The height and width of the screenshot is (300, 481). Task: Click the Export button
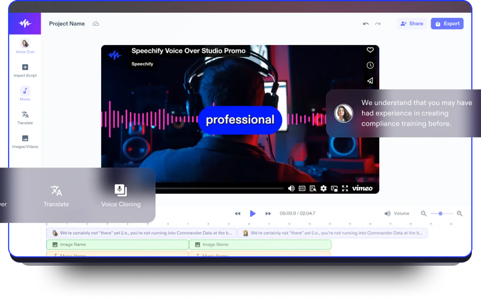click(x=447, y=24)
